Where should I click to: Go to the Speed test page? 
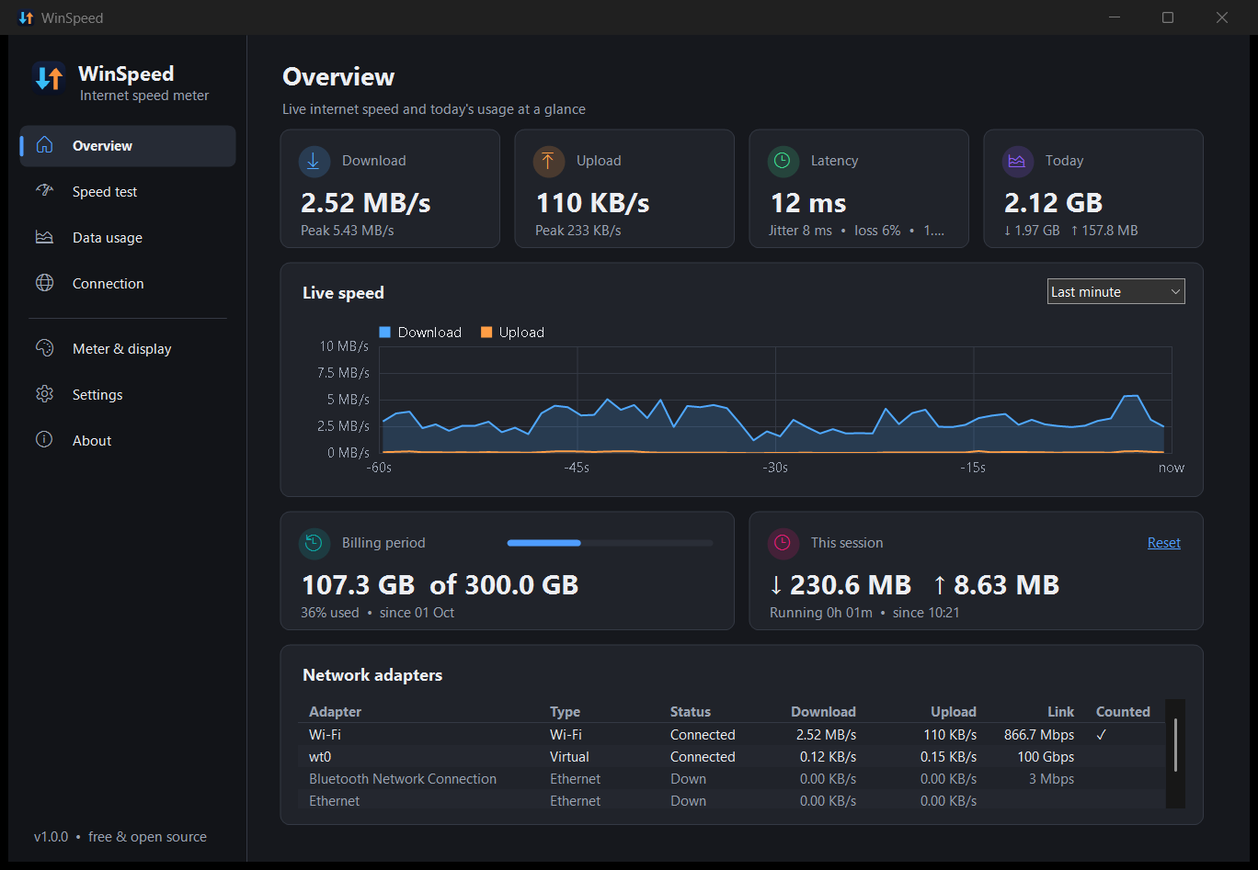click(x=128, y=192)
